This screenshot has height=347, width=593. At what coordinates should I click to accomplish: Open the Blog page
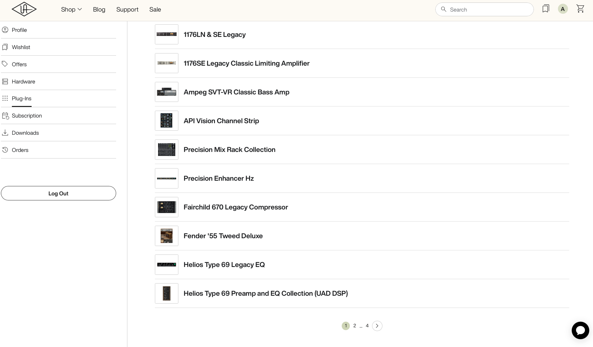(x=99, y=9)
